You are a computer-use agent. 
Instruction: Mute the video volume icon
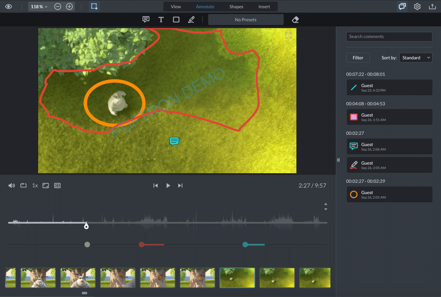click(x=12, y=186)
